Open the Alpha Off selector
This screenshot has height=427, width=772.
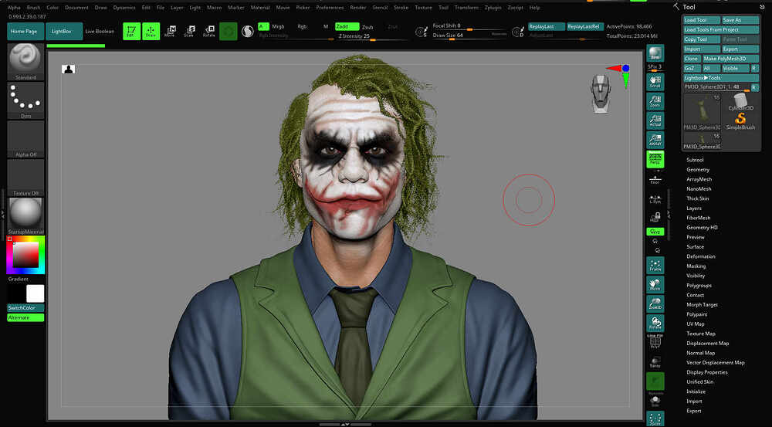(x=25, y=139)
